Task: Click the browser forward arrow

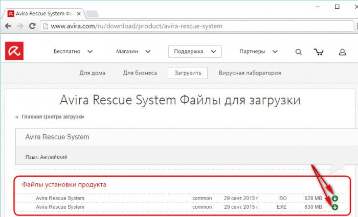Action: tap(20, 26)
